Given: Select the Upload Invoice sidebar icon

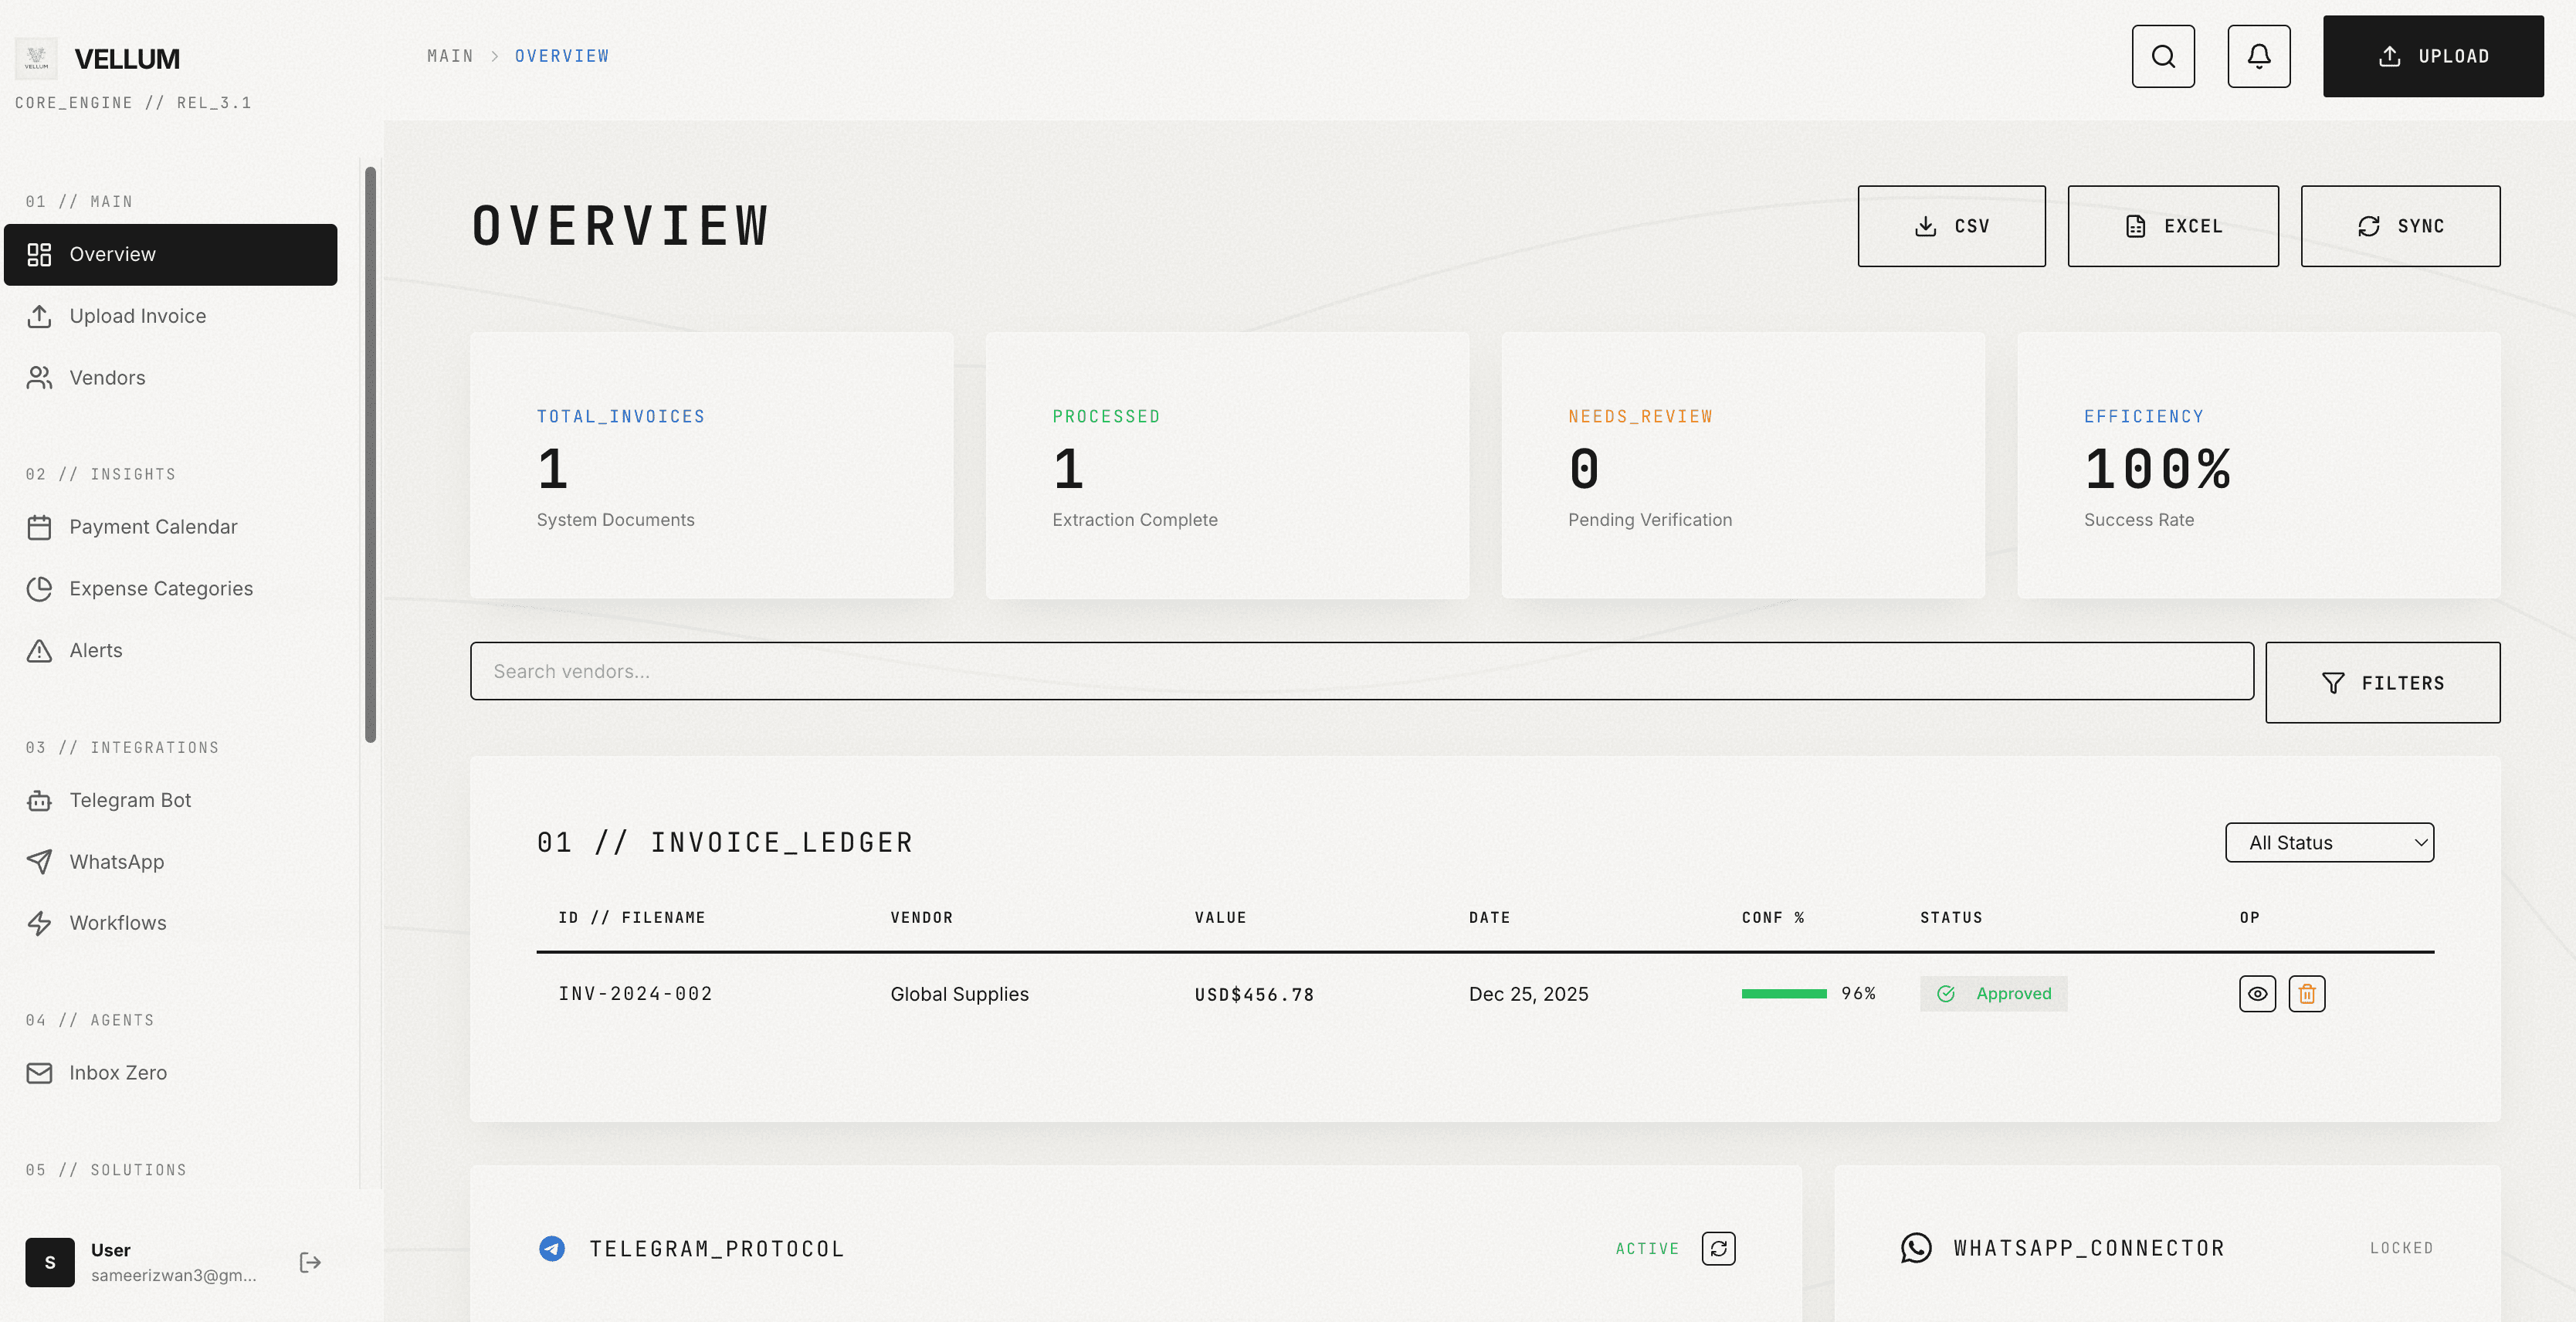Looking at the screenshot, I should (39, 316).
